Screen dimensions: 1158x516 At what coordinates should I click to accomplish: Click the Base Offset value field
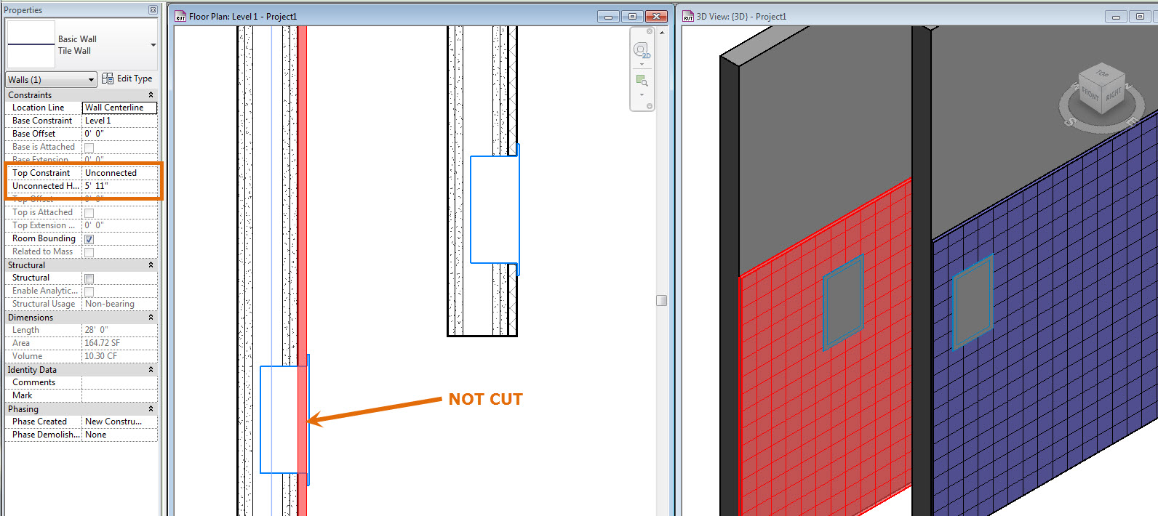tap(119, 134)
